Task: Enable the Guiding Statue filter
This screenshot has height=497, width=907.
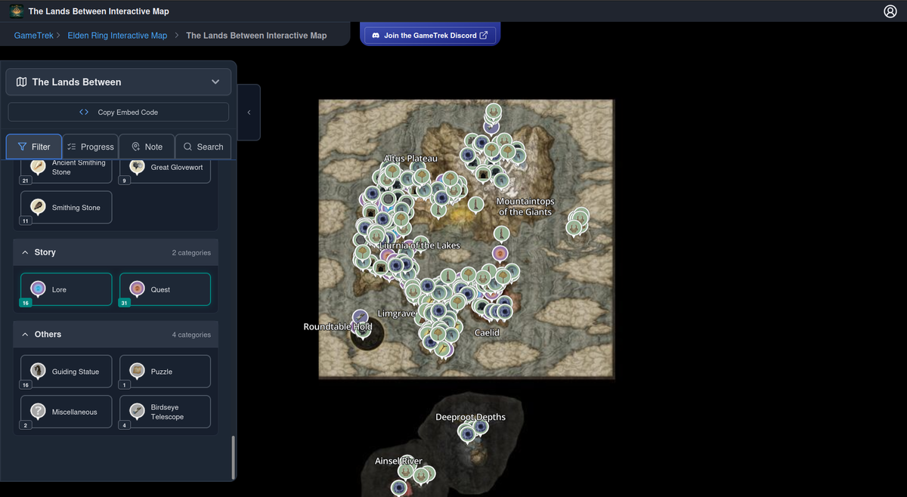Action: click(67, 372)
